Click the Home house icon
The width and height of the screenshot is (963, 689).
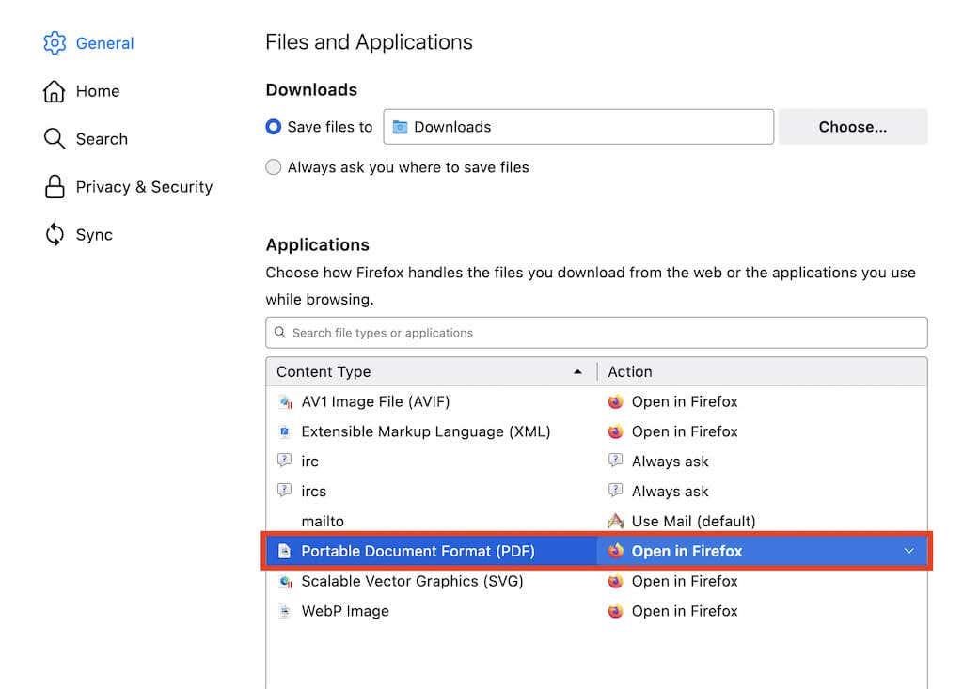(x=55, y=91)
